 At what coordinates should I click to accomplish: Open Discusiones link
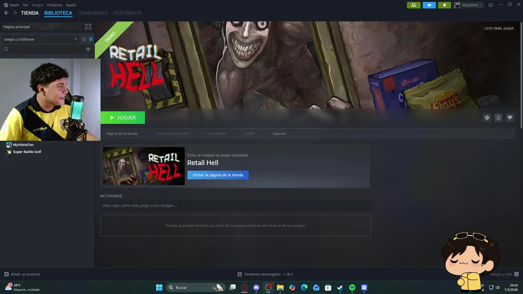click(x=217, y=134)
